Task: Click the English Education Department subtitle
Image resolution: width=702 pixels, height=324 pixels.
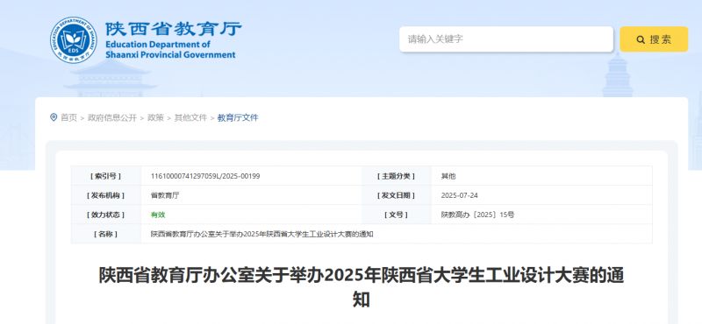Action: [x=170, y=50]
